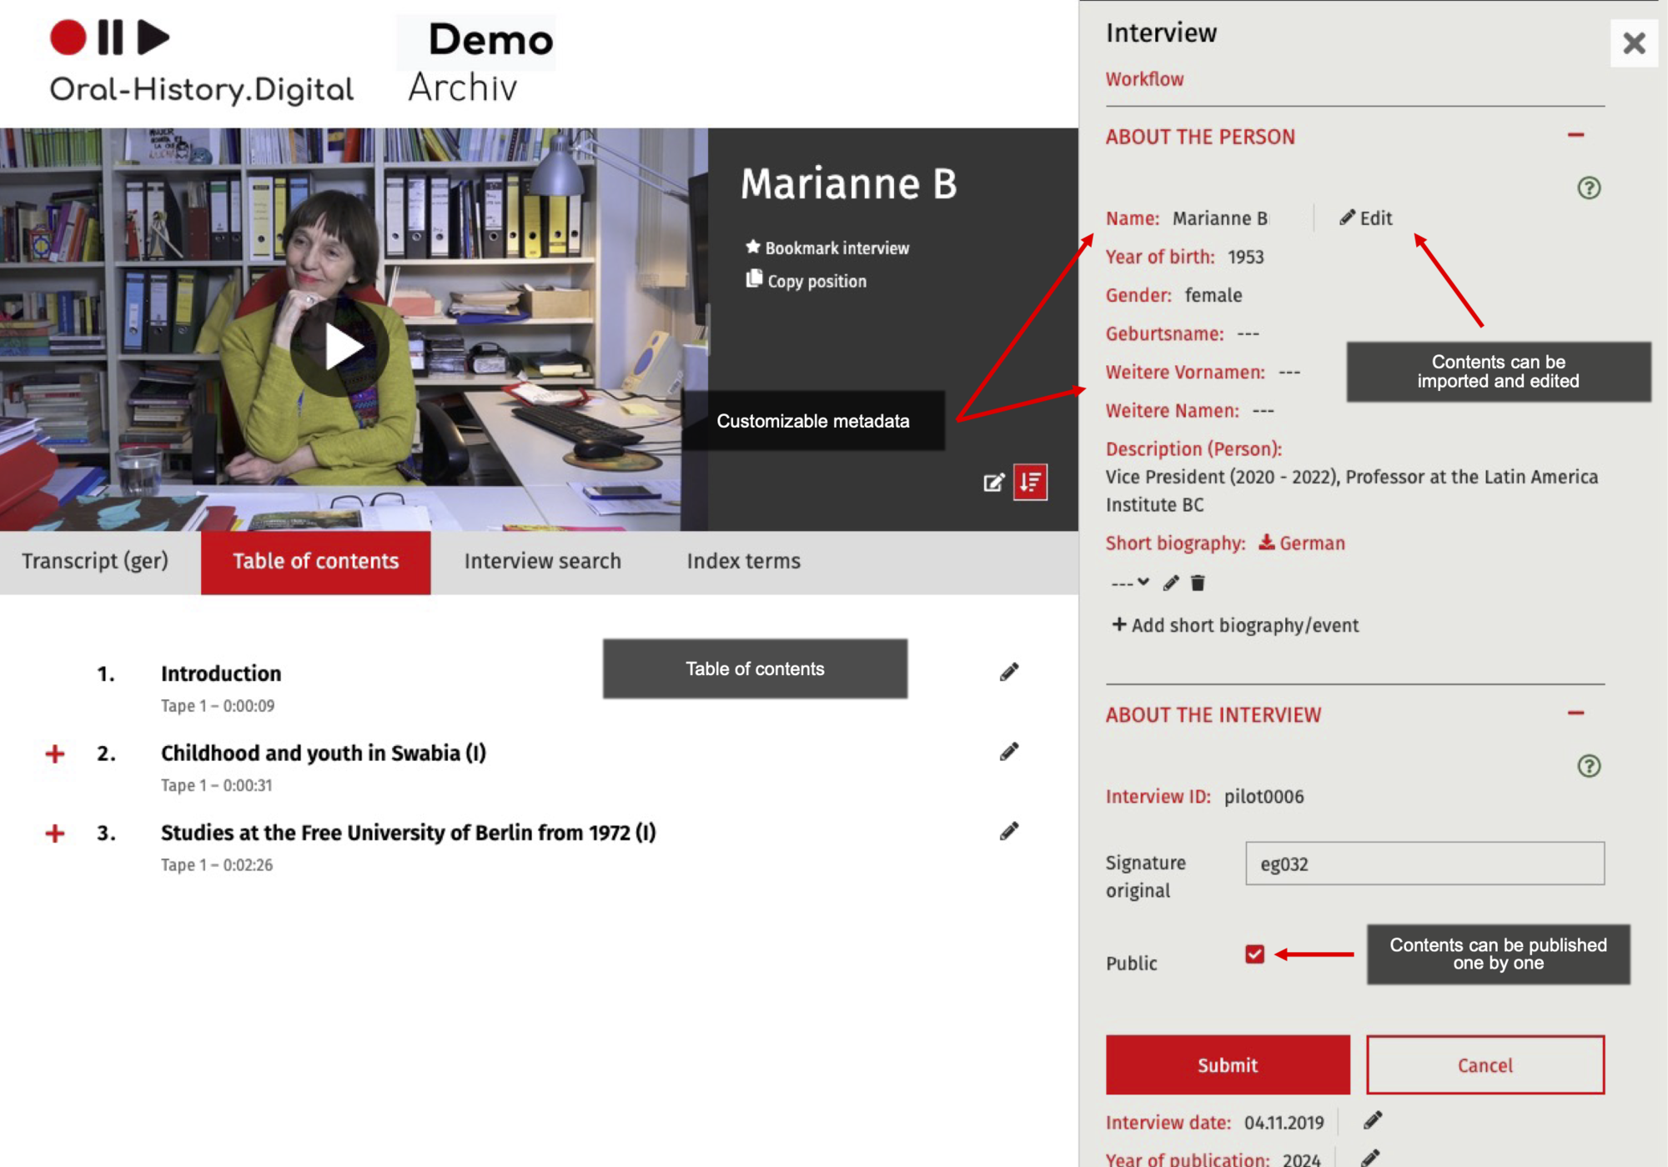Open help icon in About the Interview section
This screenshot has height=1167, width=1668.
coord(1588,765)
